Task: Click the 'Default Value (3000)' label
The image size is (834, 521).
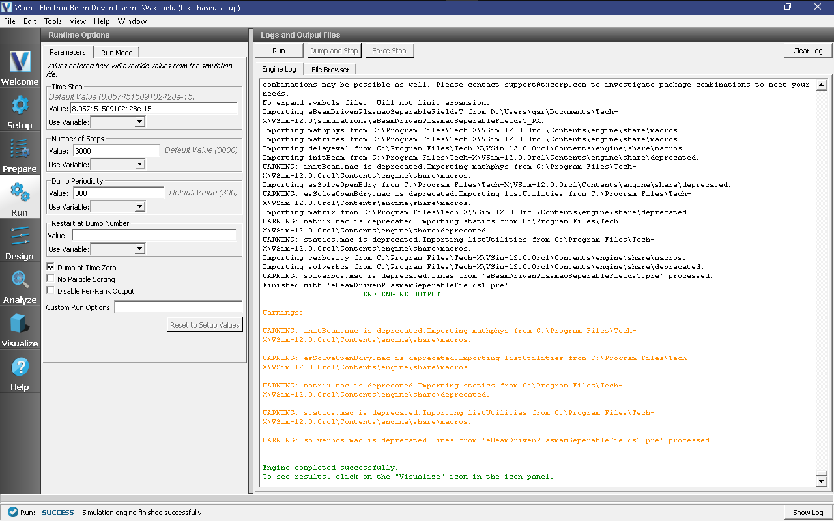Action: (x=201, y=150)
